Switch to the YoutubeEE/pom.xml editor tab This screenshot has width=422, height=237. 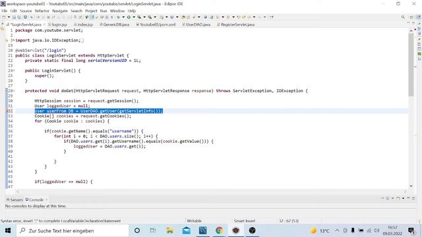(x=156, y=24)
